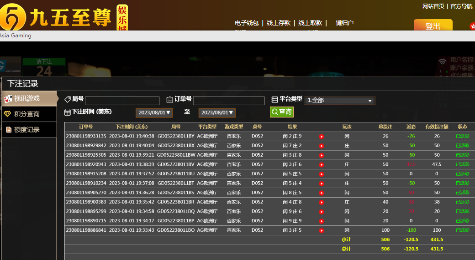Expand the 平台类型 dropdown showing 1.全部
The width and height of the screenshot is (475, 260).
(339, 100)
